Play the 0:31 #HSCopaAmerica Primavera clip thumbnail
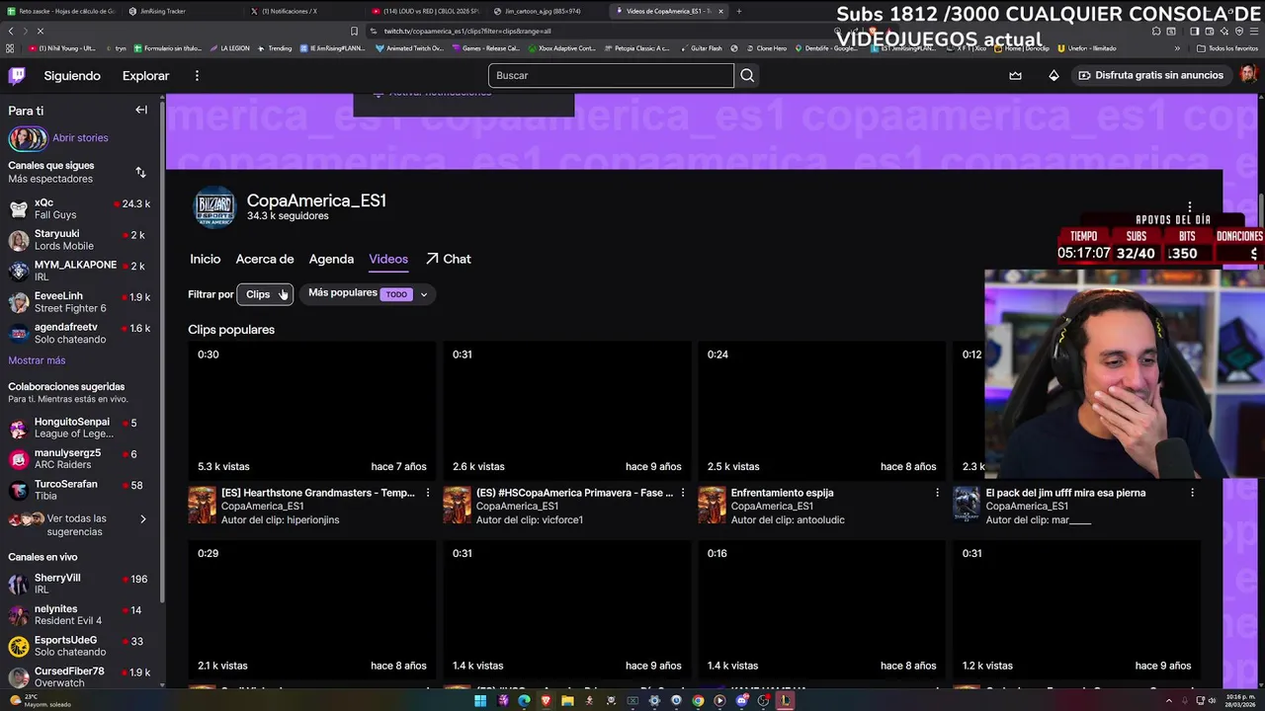The image size is (1265, 711). point(567,410)
